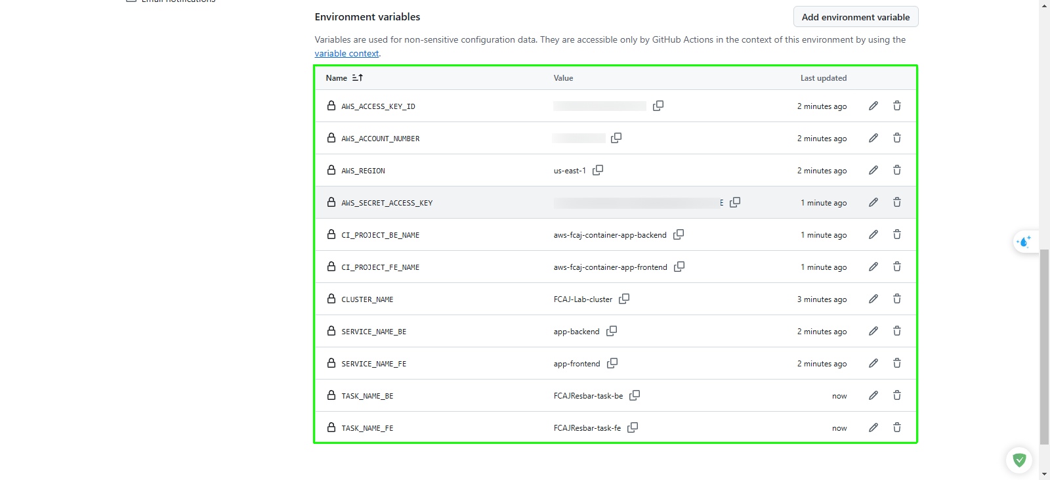Delete the AWS_SECRET_ACCESS_KEY variable
The height and width of the screenshot is (480, 1050).
click(897, 202)
